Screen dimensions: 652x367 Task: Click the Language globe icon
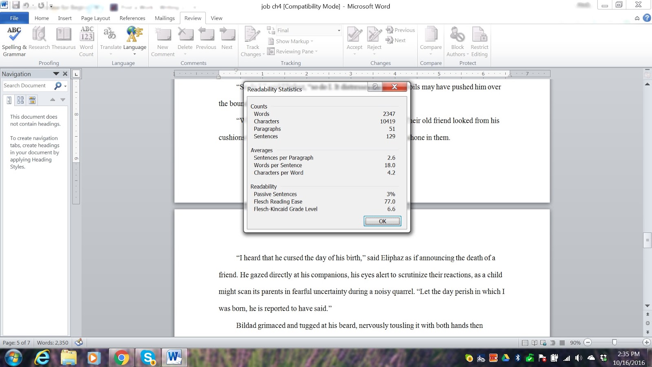click(x=134, y=34)
